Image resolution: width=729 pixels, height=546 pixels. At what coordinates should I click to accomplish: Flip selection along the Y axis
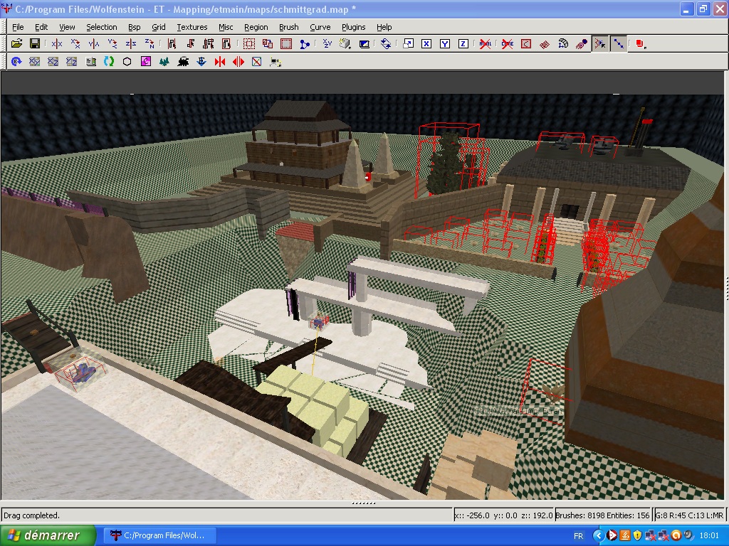coord(94,43)
